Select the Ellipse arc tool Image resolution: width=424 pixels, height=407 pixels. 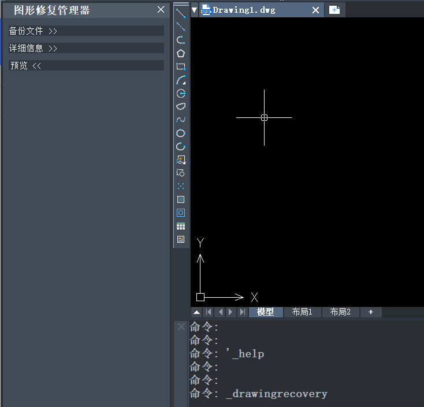(x=181, y=146)
